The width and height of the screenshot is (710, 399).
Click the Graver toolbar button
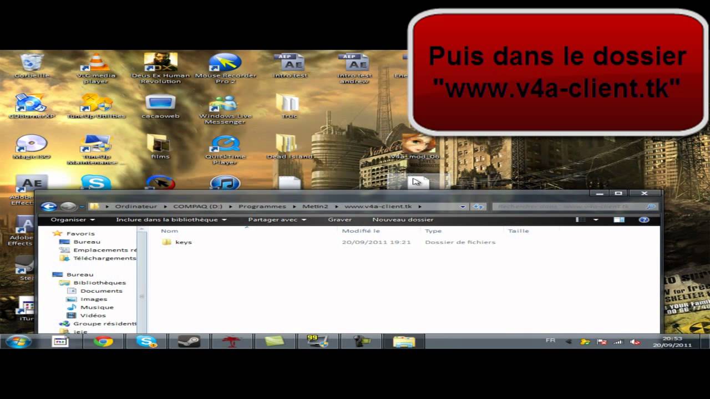[339, 219]
